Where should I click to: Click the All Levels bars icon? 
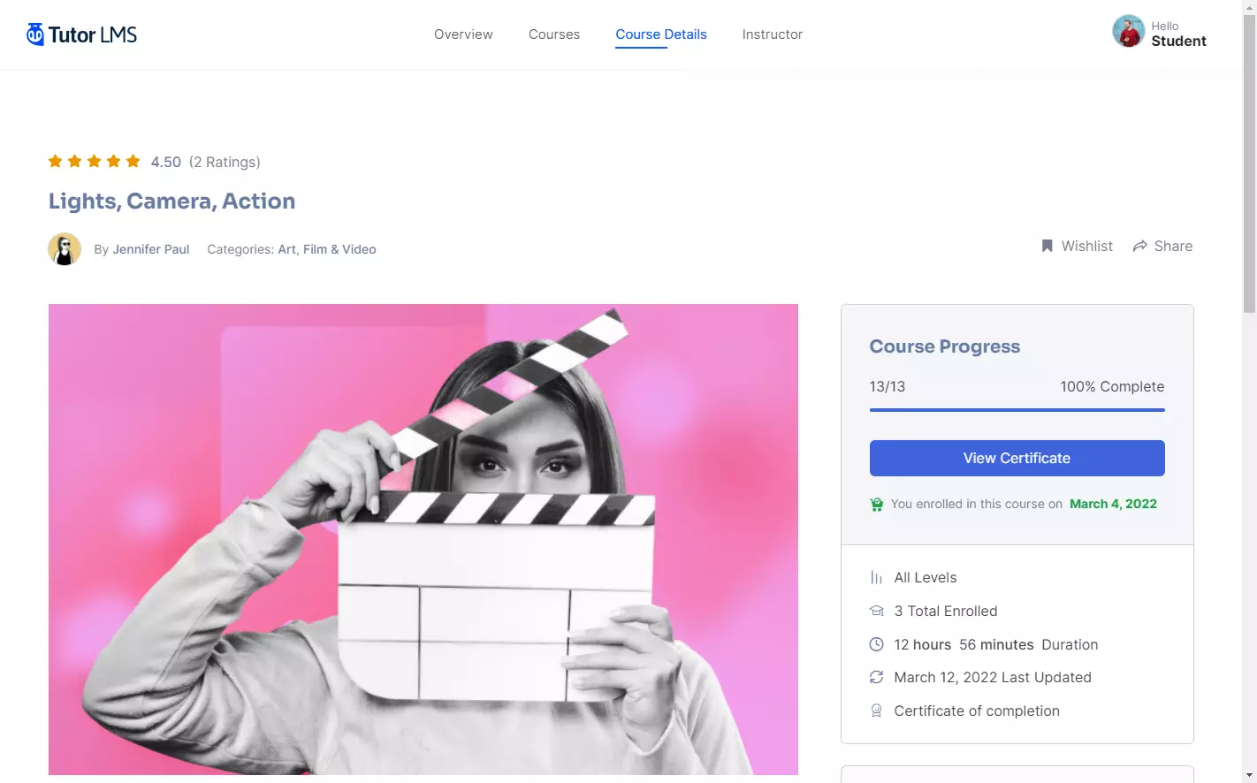[876, 577]
